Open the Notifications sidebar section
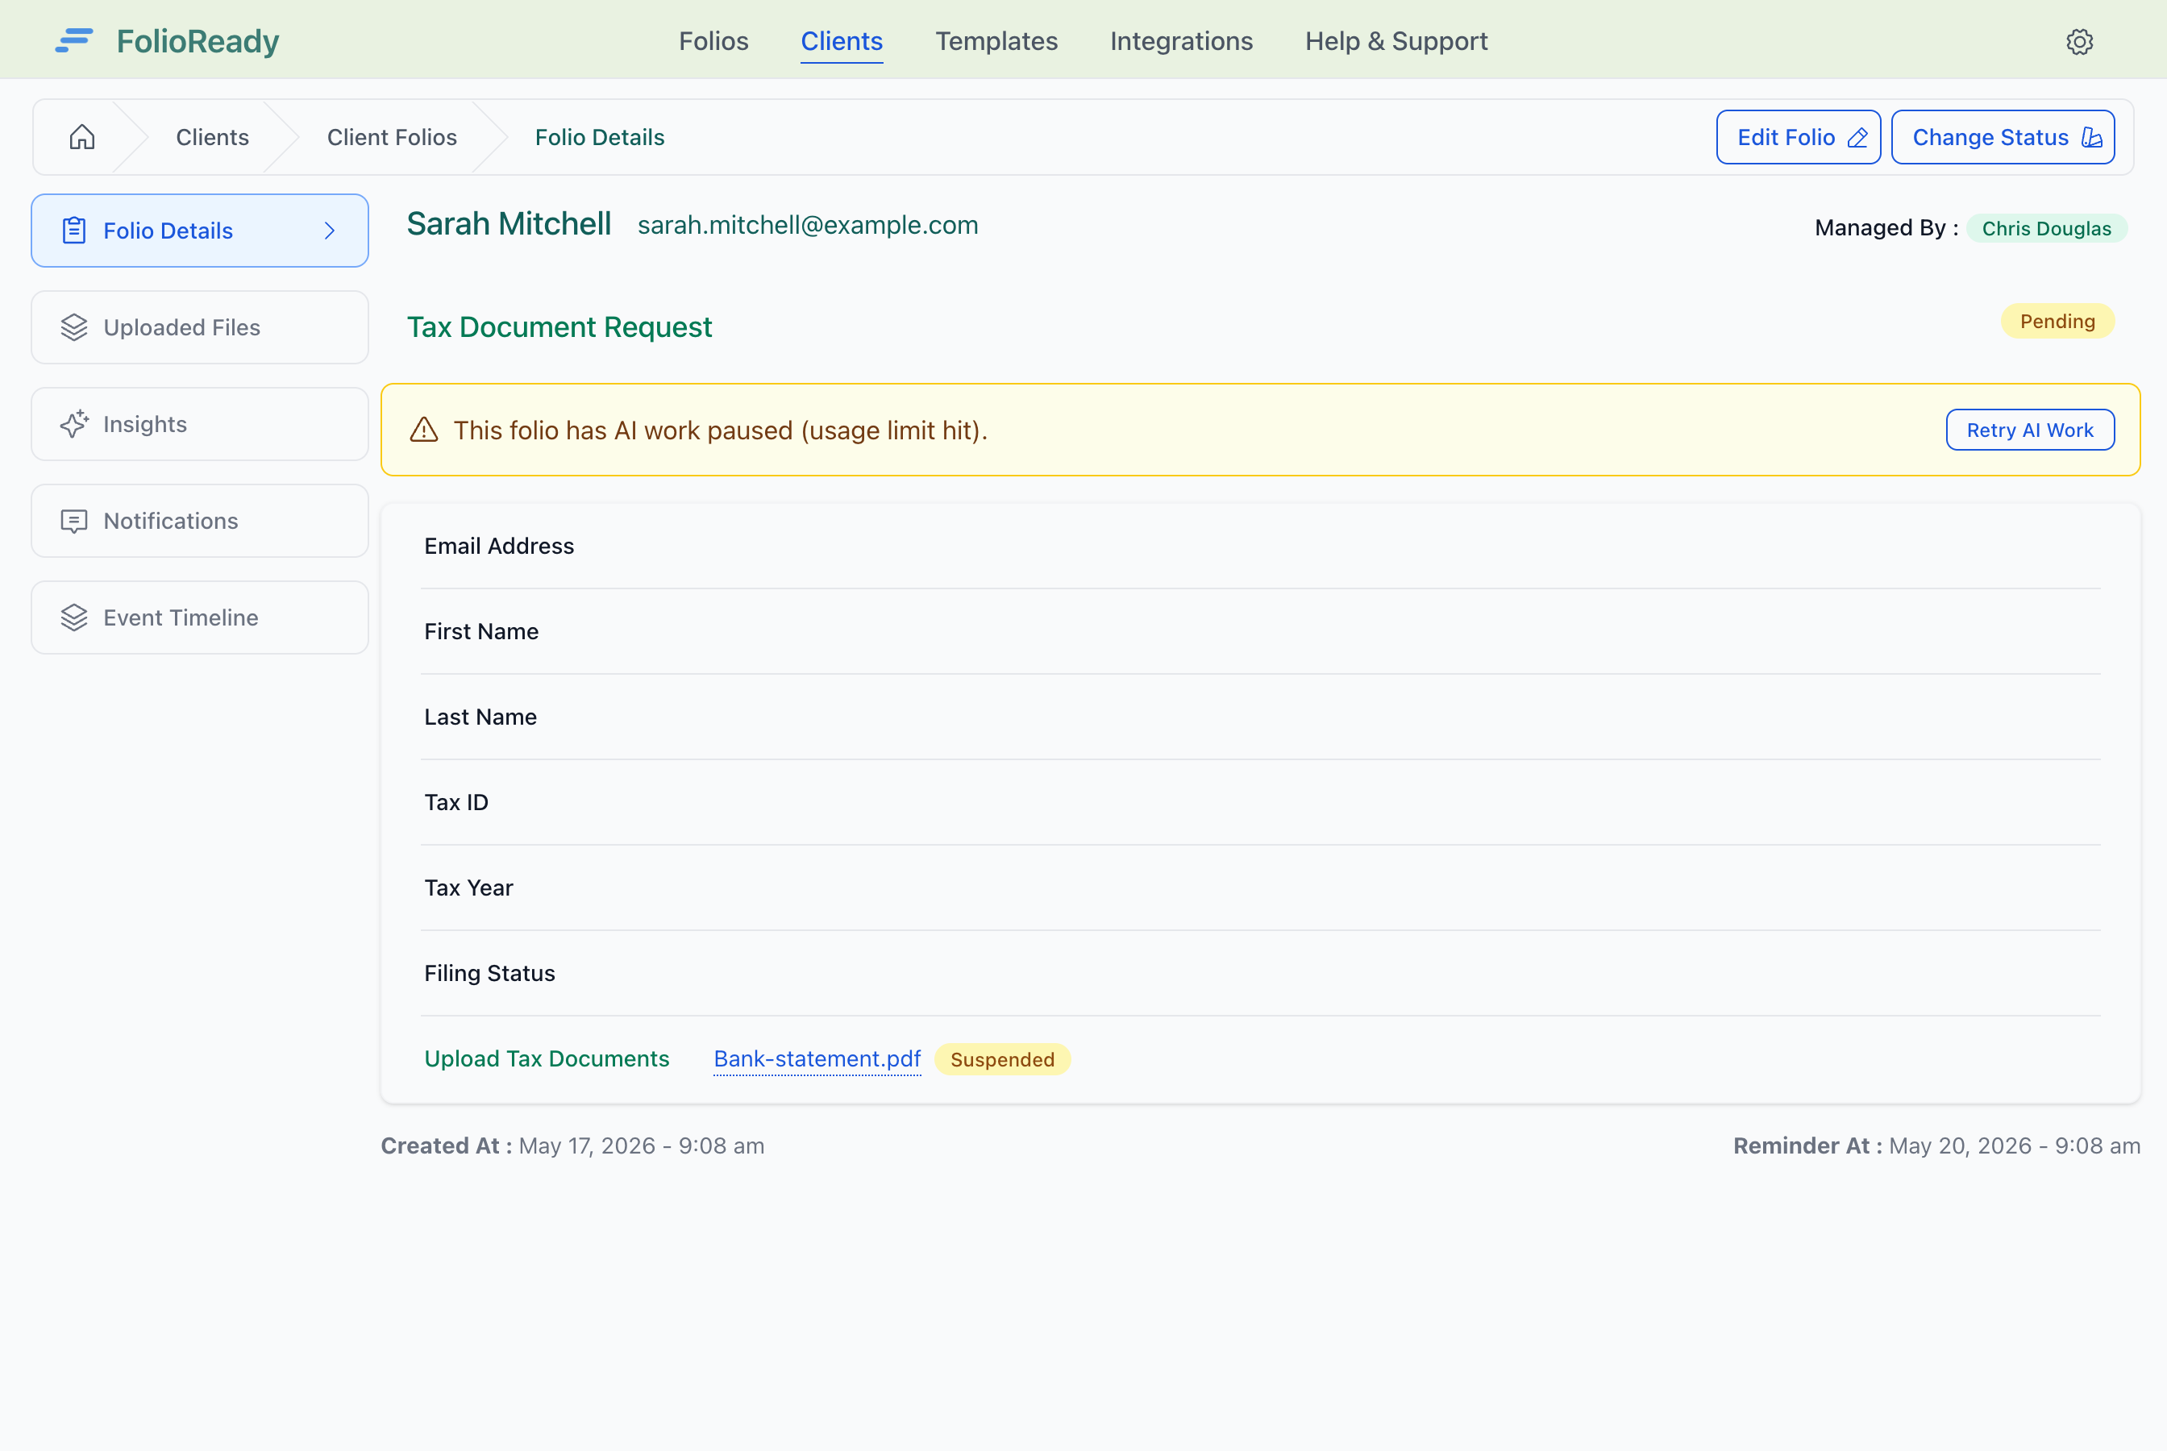The image size is (2167, 1451). point(200,521)
